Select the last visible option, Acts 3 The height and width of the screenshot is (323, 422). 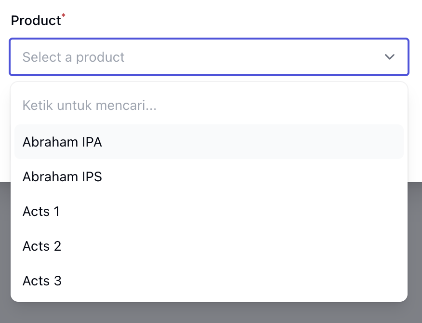pos(209,281)
